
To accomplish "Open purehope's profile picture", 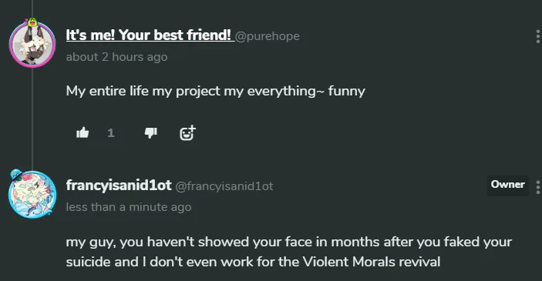I will (32, 44).
